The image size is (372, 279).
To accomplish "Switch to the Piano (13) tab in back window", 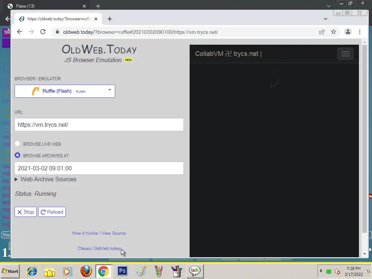I will 46,6.
